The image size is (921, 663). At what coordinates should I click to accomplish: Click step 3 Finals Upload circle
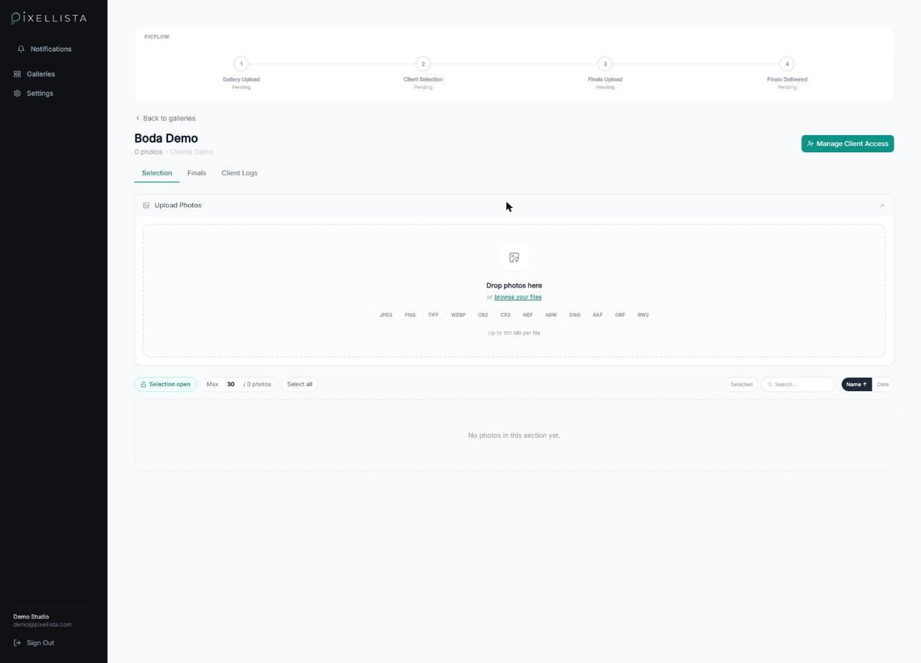pos(605,64)
